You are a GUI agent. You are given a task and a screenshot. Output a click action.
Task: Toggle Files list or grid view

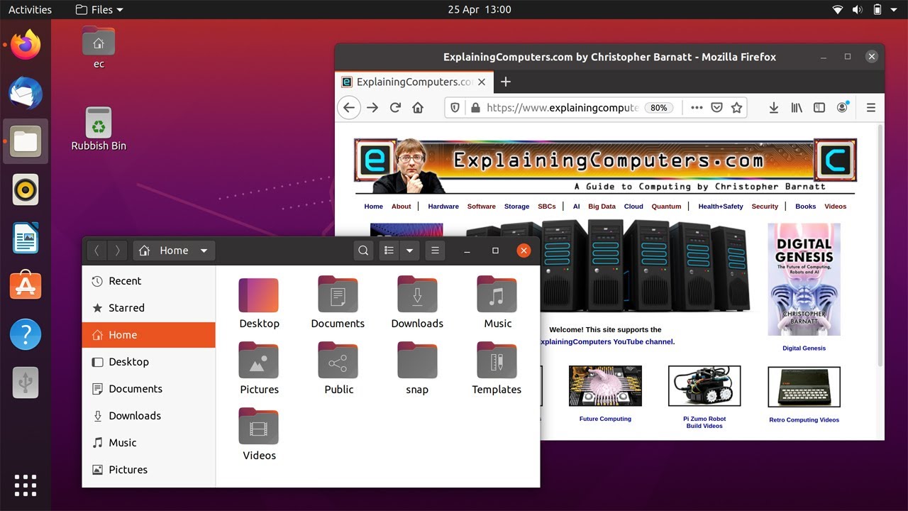[x=389, y=251]
